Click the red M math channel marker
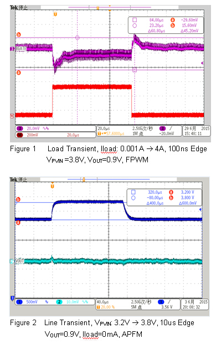 click(x=12, y=115)
